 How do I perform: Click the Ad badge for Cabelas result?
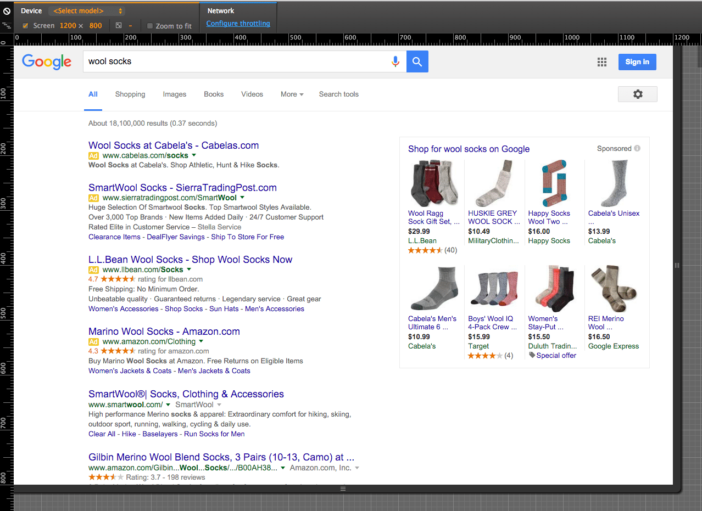coord(93,156)
